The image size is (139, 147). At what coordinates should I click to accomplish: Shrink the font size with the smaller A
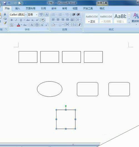(x=46, y=25)
